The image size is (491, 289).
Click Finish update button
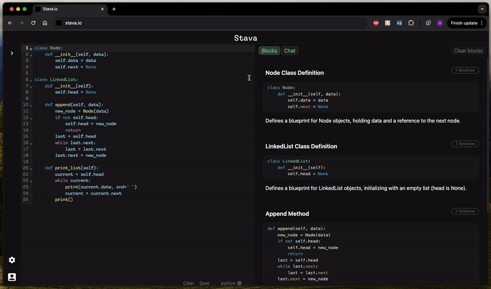(466, 23)
